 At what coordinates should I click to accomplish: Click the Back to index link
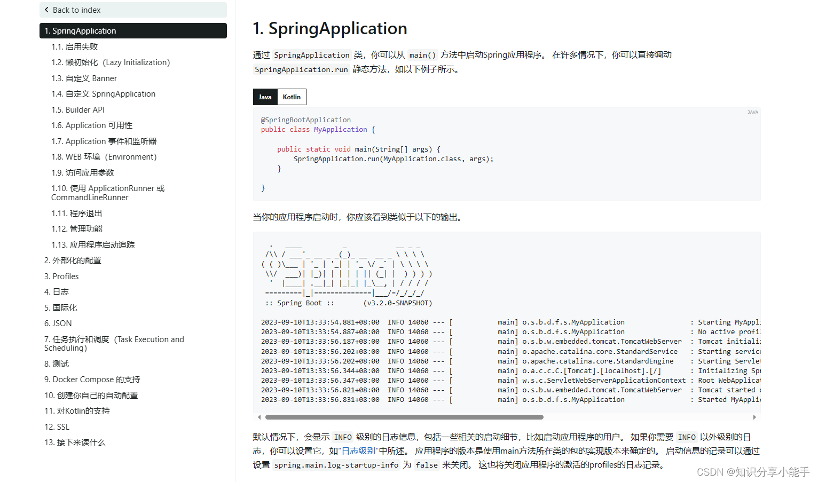point(133,10)
